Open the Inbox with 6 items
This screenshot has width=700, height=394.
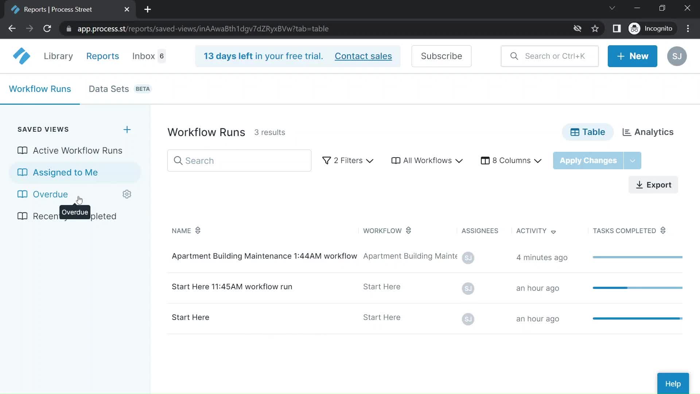coord(149,56)
